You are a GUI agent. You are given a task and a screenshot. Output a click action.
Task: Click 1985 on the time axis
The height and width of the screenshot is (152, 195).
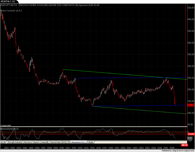pyautogui.click(x=31, y=148)
